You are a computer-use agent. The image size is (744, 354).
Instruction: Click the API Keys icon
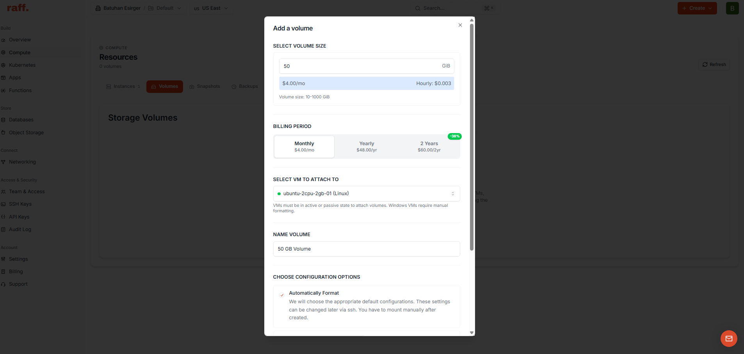tap(3, 217)
